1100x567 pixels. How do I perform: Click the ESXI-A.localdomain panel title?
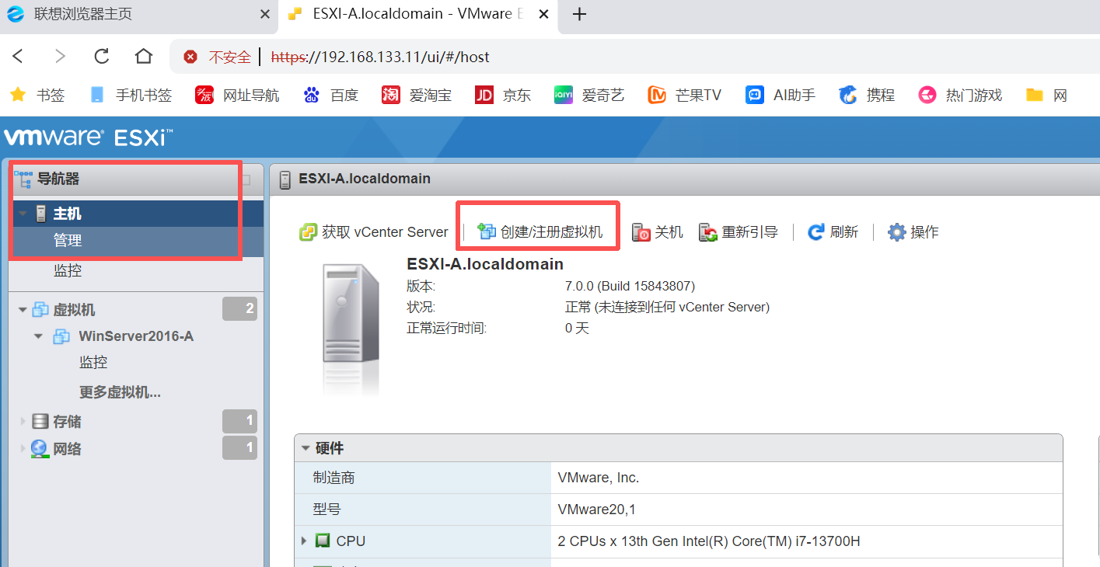pos(365,179)
